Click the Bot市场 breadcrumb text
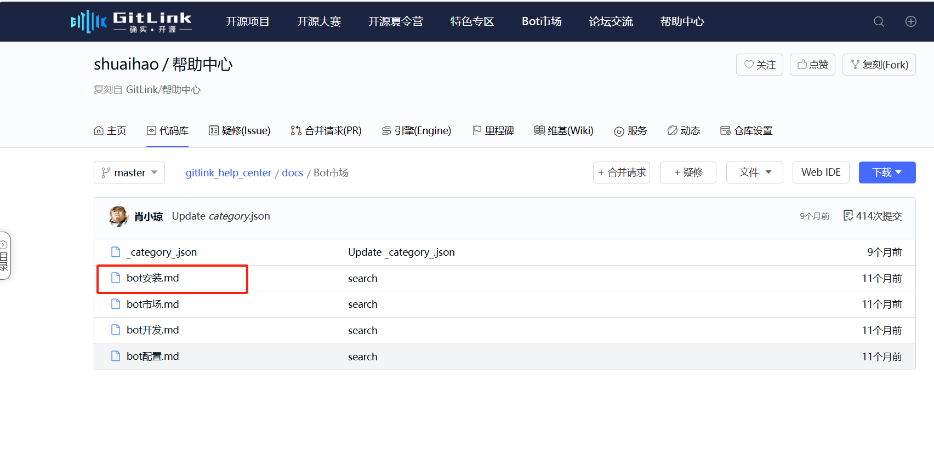The image size is (934, 466). (331, 172)
